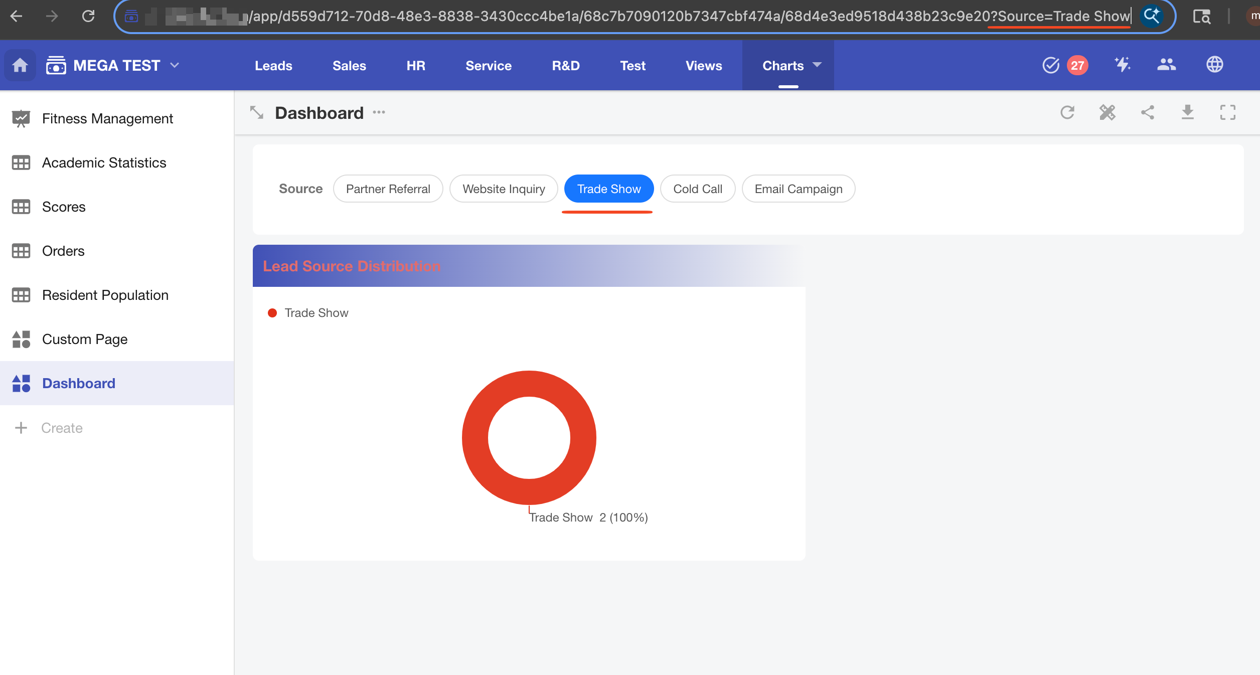Open the tasks checkmark icon with badge 27

[1051, 65]
